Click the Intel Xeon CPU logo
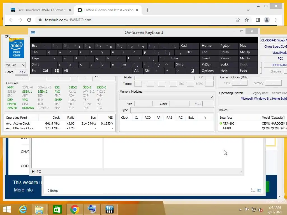The width and height of the screenshot is (287, 215). (17, 48)
